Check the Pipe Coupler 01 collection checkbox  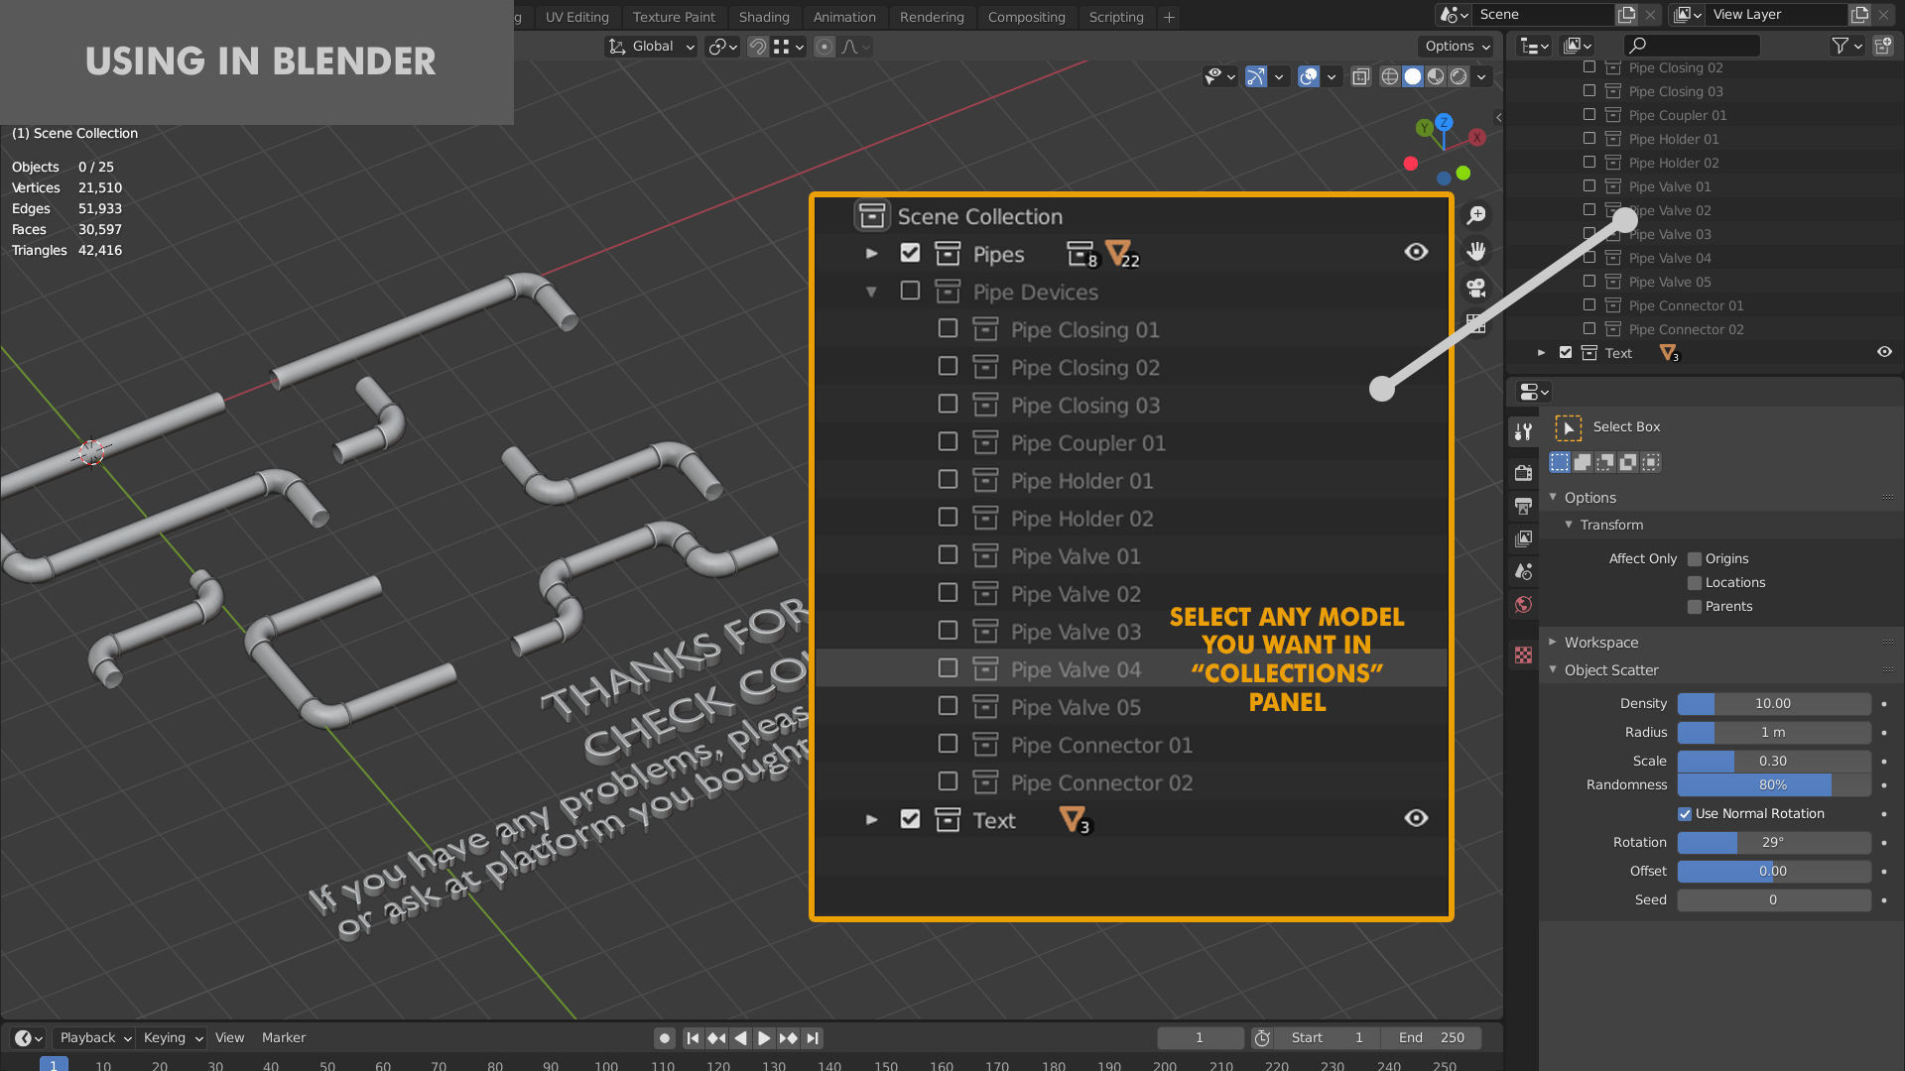(1589, 115)
